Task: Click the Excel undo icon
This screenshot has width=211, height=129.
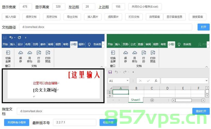Action: point(117,72)
